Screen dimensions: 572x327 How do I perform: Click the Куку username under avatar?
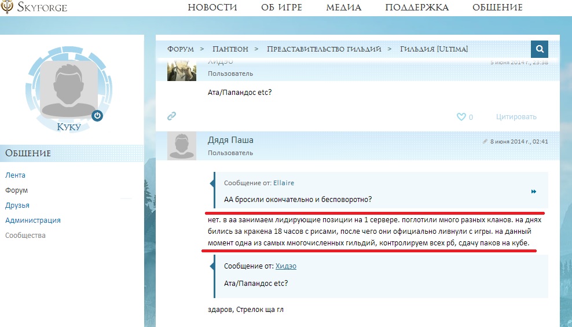68,127
